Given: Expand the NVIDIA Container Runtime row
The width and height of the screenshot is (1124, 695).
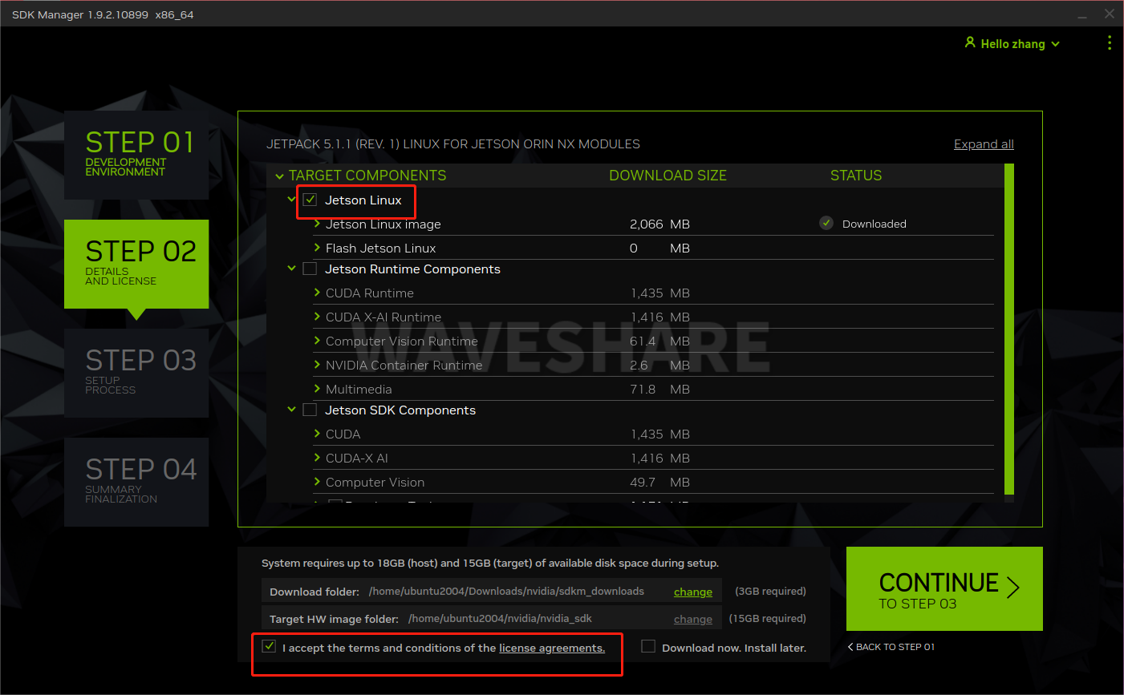Looking at the screenshot, I should point(317,365).
